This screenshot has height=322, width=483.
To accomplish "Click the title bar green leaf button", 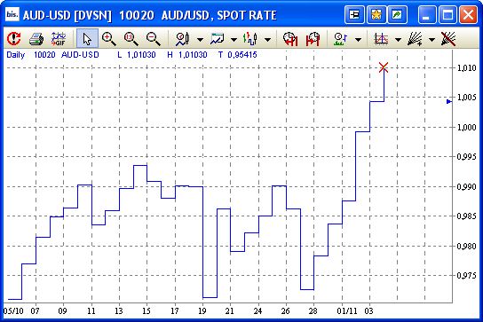I will click(397, 14).
